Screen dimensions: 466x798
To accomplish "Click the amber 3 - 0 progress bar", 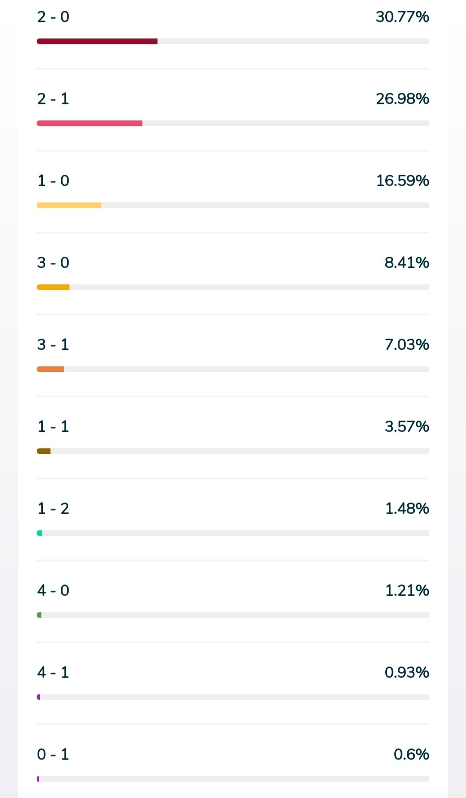I will tap(53, 287).
